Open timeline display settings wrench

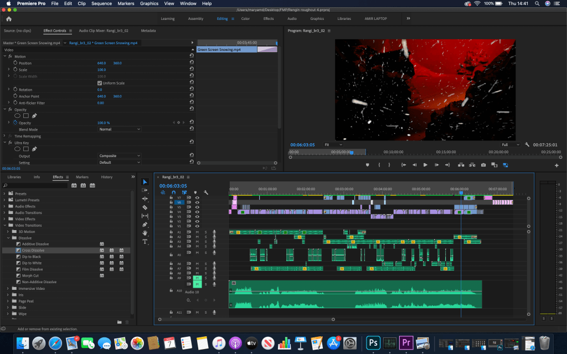(x=206, y=192)
